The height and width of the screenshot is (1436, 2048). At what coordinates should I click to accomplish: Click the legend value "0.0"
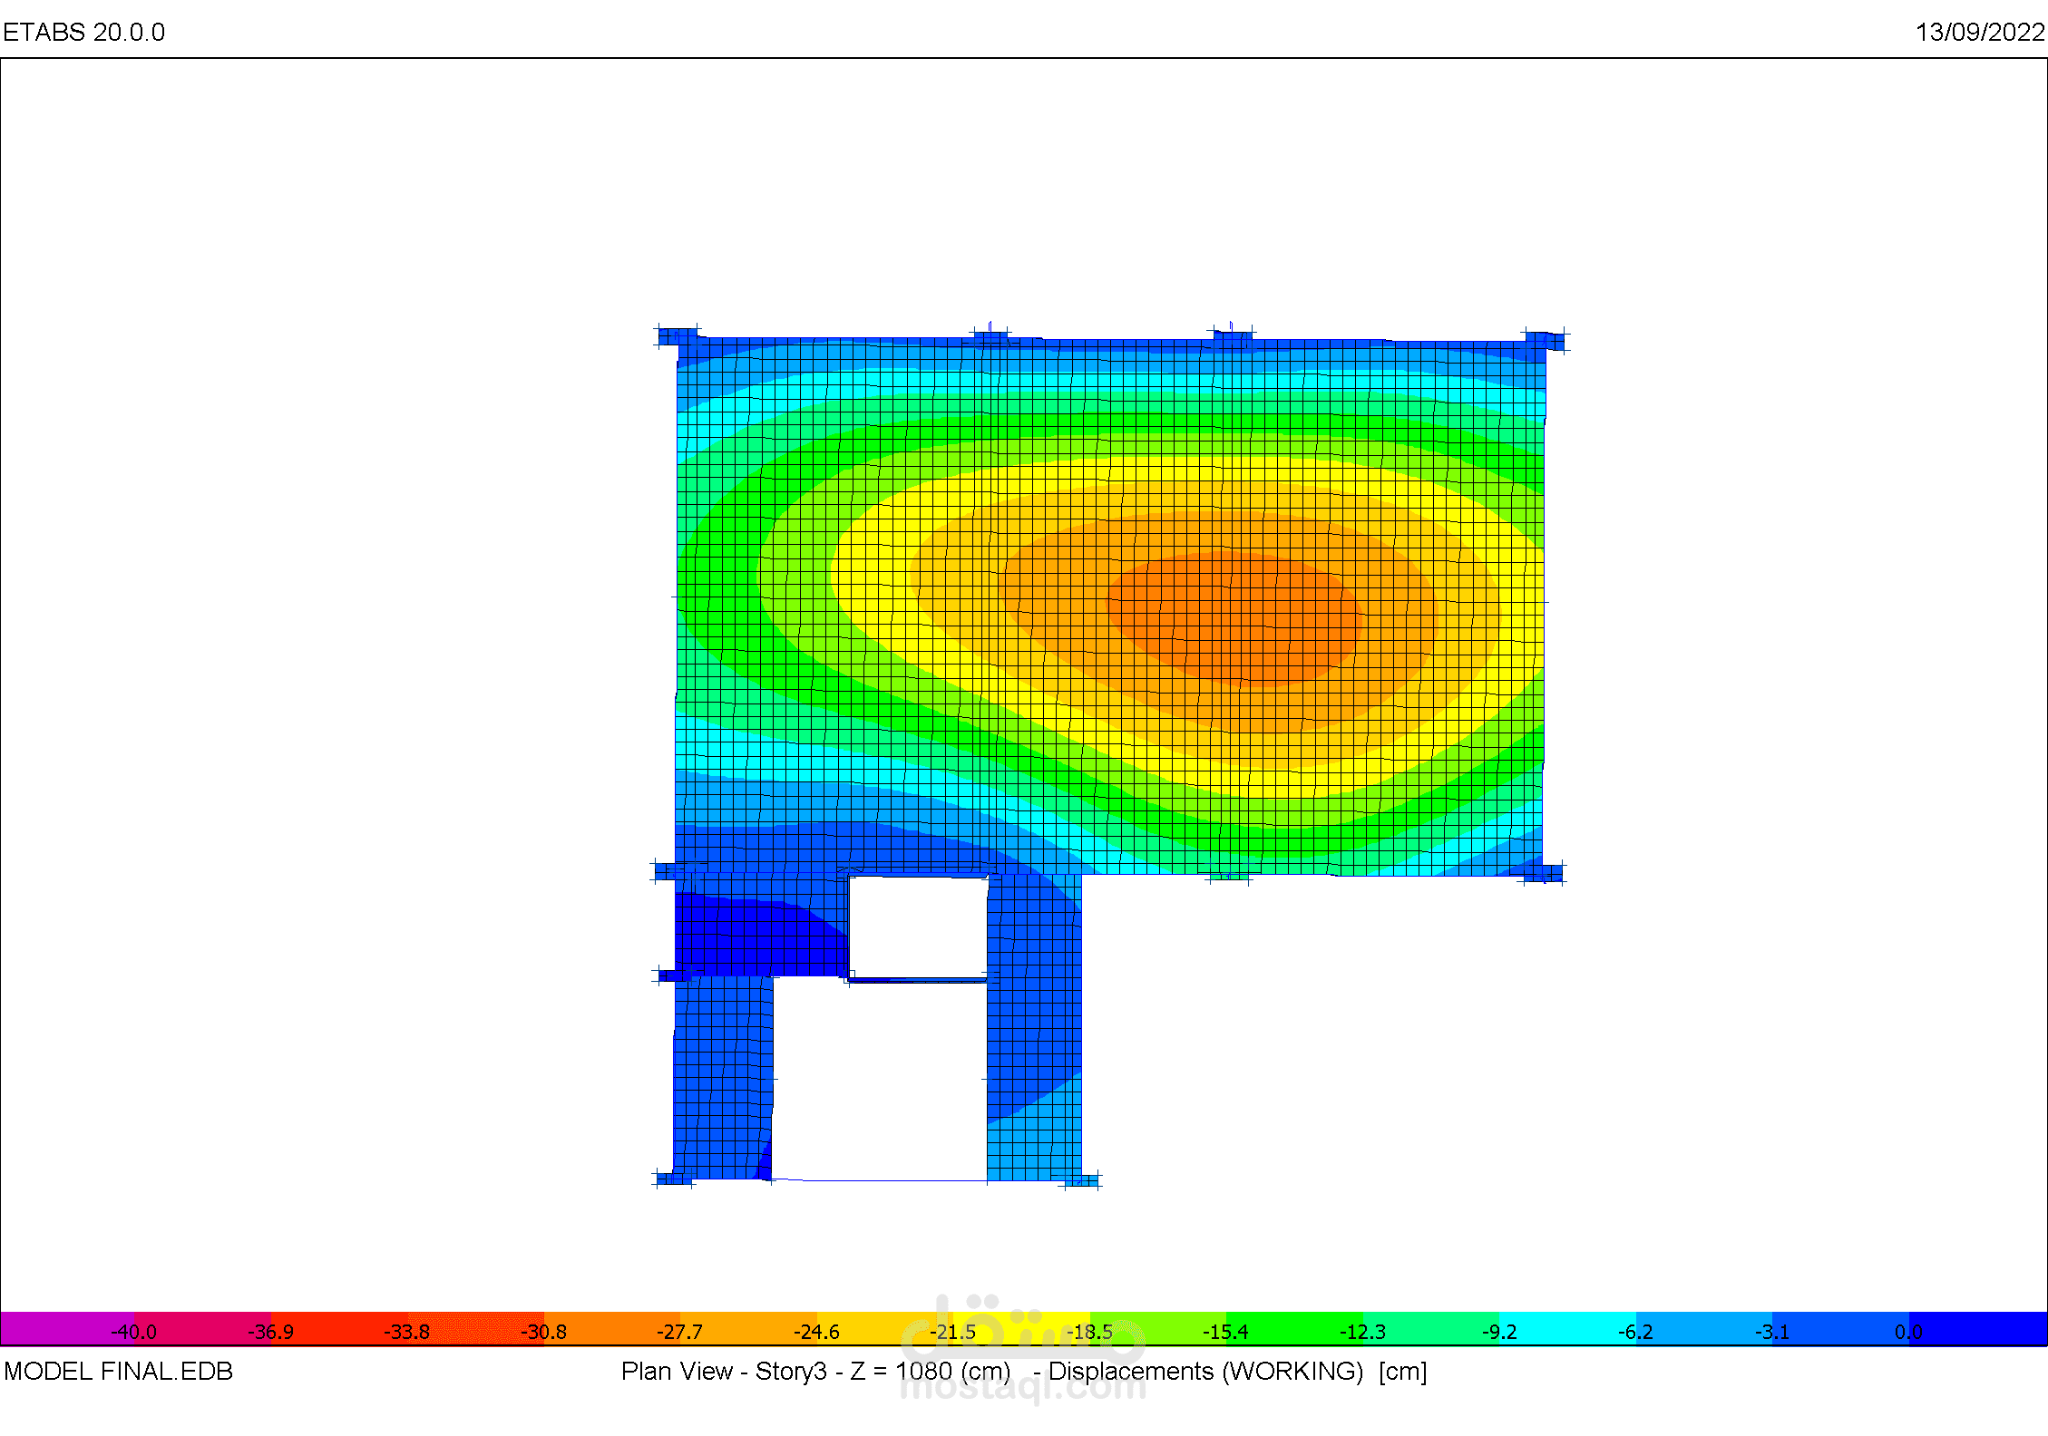[1908, 1332]
